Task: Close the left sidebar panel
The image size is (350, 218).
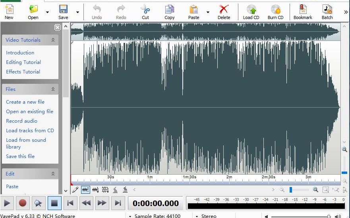Action: pyautogui.click(x=58, y=27)
